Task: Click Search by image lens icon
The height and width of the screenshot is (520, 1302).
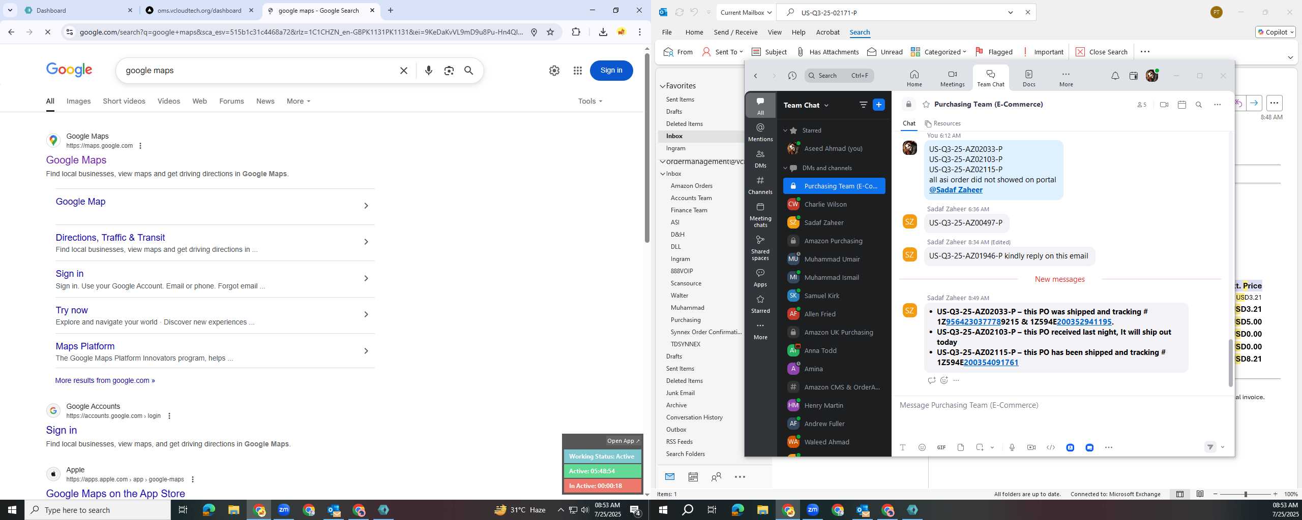Action: (x=449, y=71)
